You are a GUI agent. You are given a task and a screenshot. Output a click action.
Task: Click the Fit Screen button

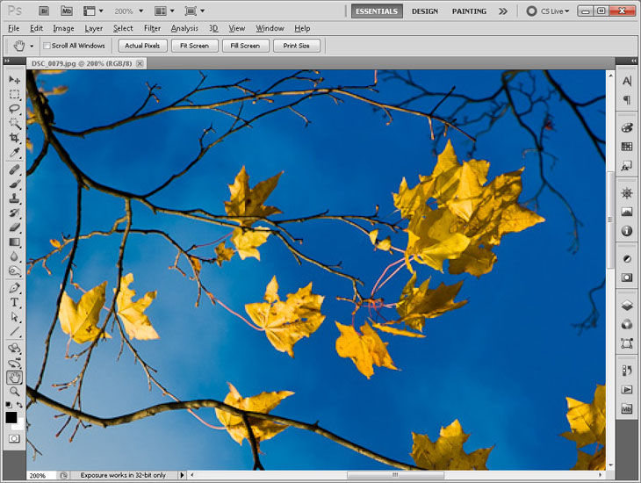pyautogui.click(x=195, y=46)
